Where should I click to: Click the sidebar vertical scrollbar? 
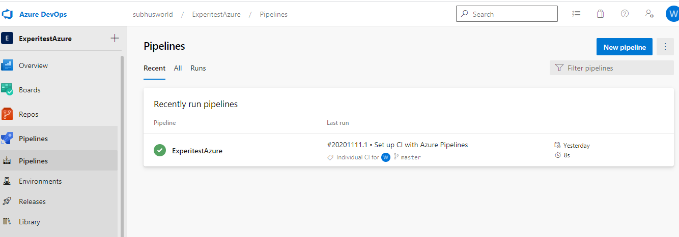122,146
